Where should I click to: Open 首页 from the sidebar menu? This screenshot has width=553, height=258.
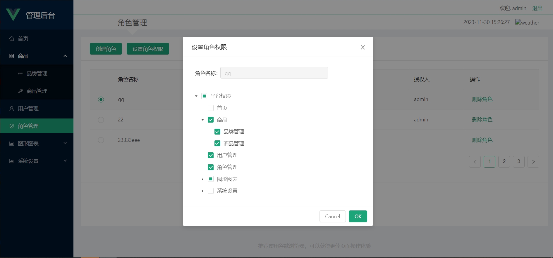(37, 39)
